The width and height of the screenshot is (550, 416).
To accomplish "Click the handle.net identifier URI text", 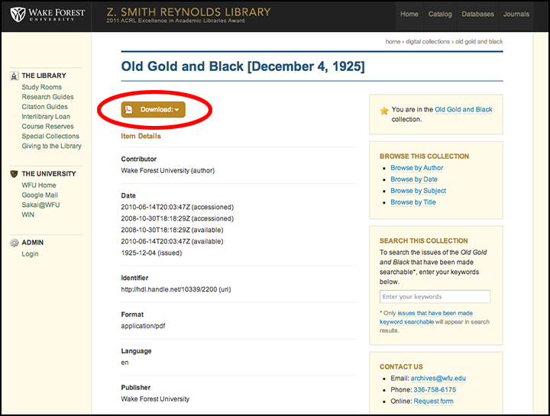I will pyautogui.click(x=176, y=289).
